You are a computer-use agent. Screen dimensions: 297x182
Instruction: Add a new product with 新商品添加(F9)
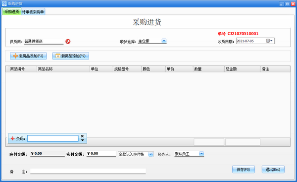70,56
